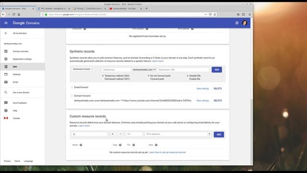Open the Privacy footer link

pyautogui.click(x=7, y=161)
